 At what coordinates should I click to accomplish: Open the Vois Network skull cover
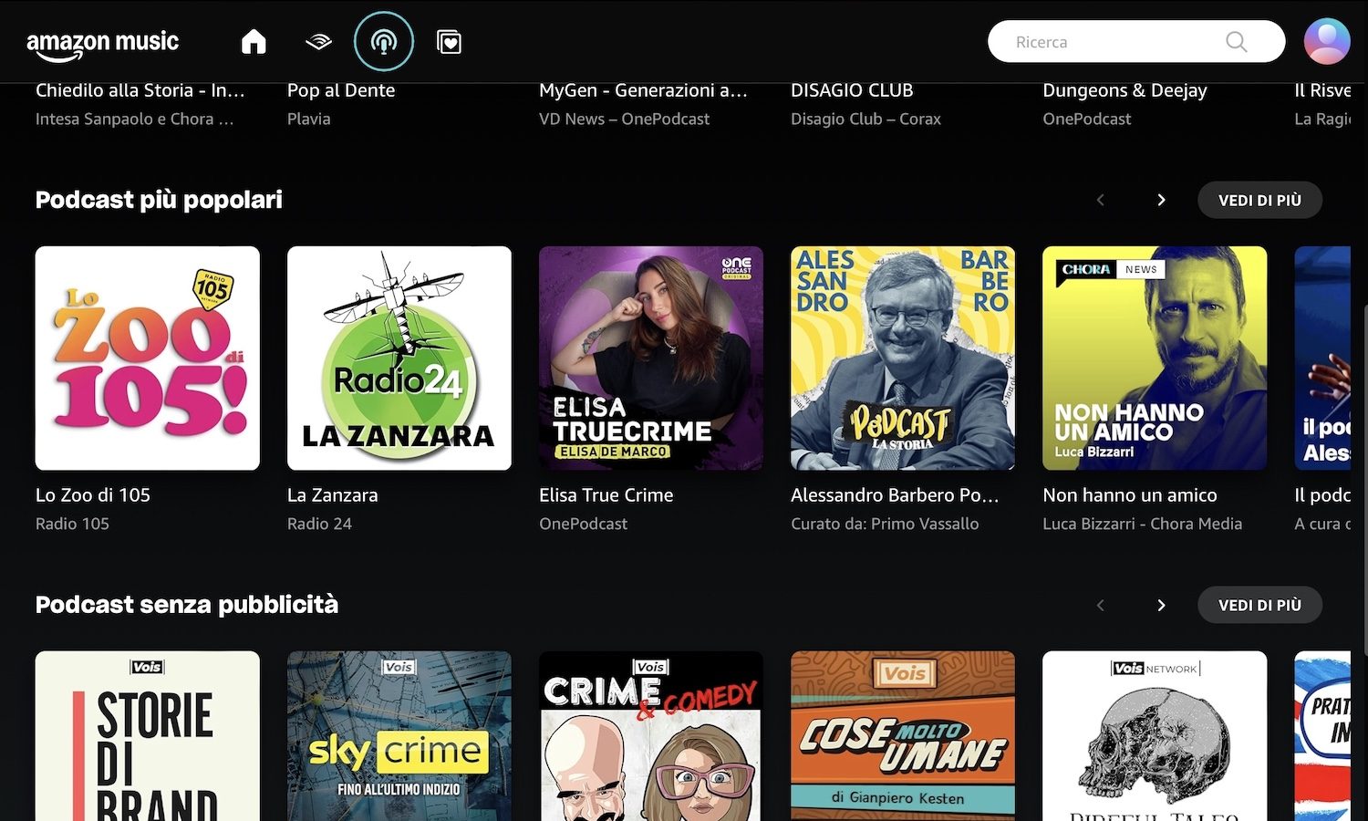point(1155,736)
